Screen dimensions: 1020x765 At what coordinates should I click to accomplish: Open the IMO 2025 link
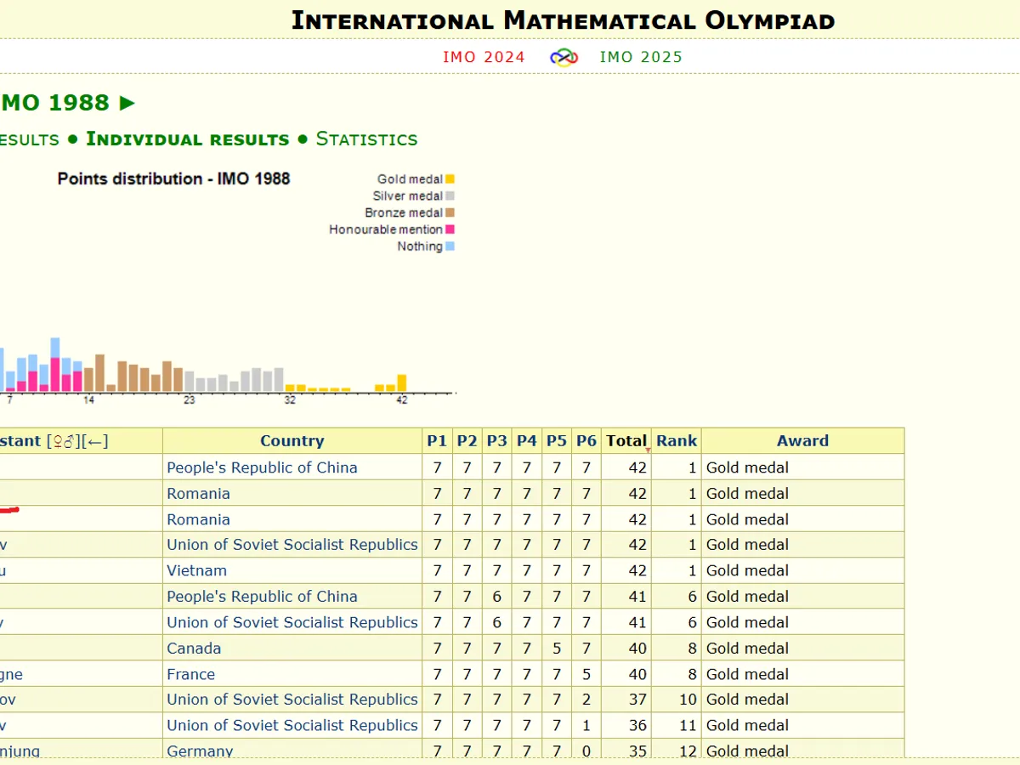(641, 57)
